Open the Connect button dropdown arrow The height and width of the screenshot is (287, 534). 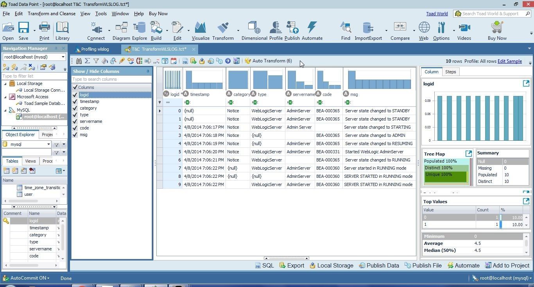109,30
